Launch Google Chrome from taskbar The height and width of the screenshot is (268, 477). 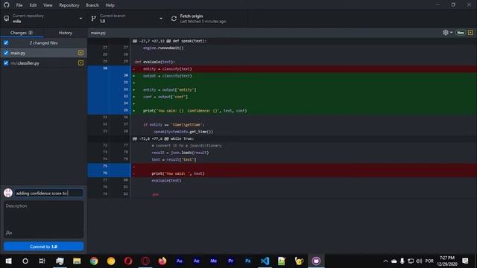94,261
